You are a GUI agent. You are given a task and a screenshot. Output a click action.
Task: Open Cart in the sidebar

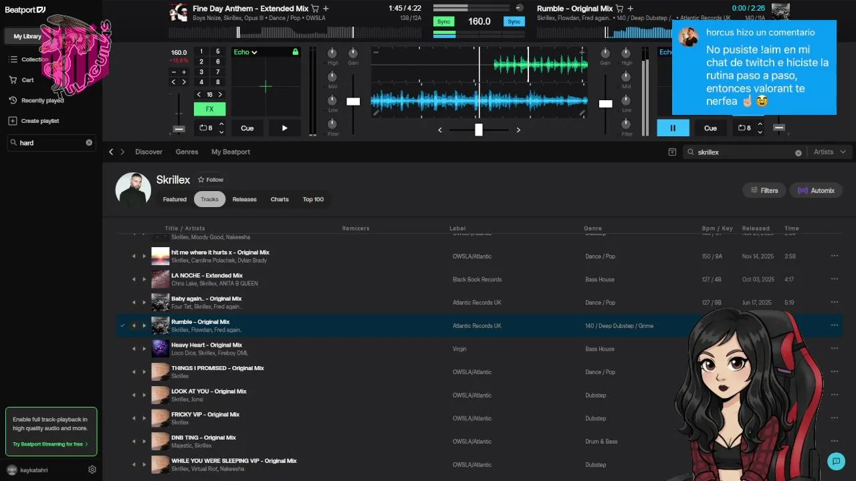pos(21,79)
